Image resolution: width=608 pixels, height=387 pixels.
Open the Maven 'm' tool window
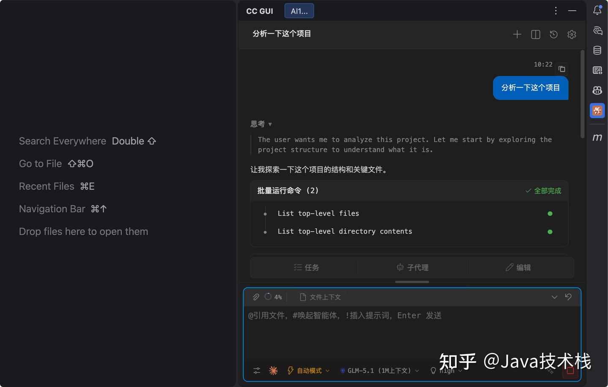click(597, 137)
